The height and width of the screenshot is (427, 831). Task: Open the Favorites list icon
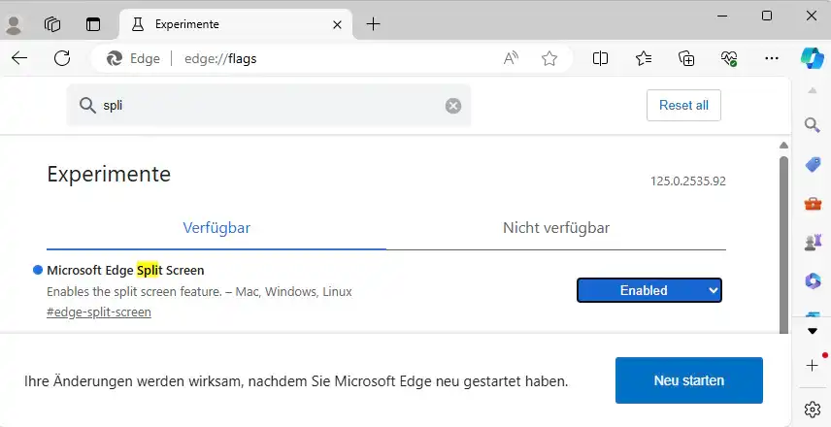click(644, 58)
